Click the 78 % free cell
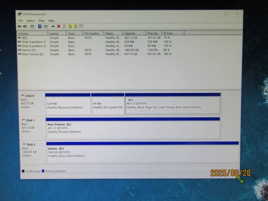 click(x=167, y=38)
